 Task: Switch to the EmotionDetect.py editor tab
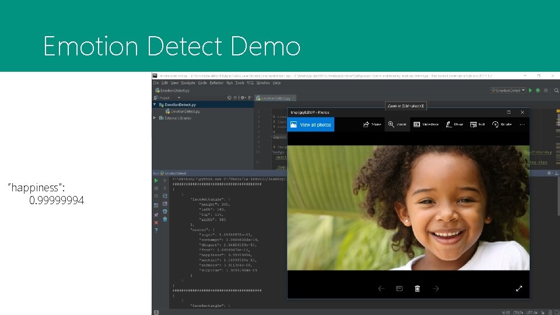[275, 98]
